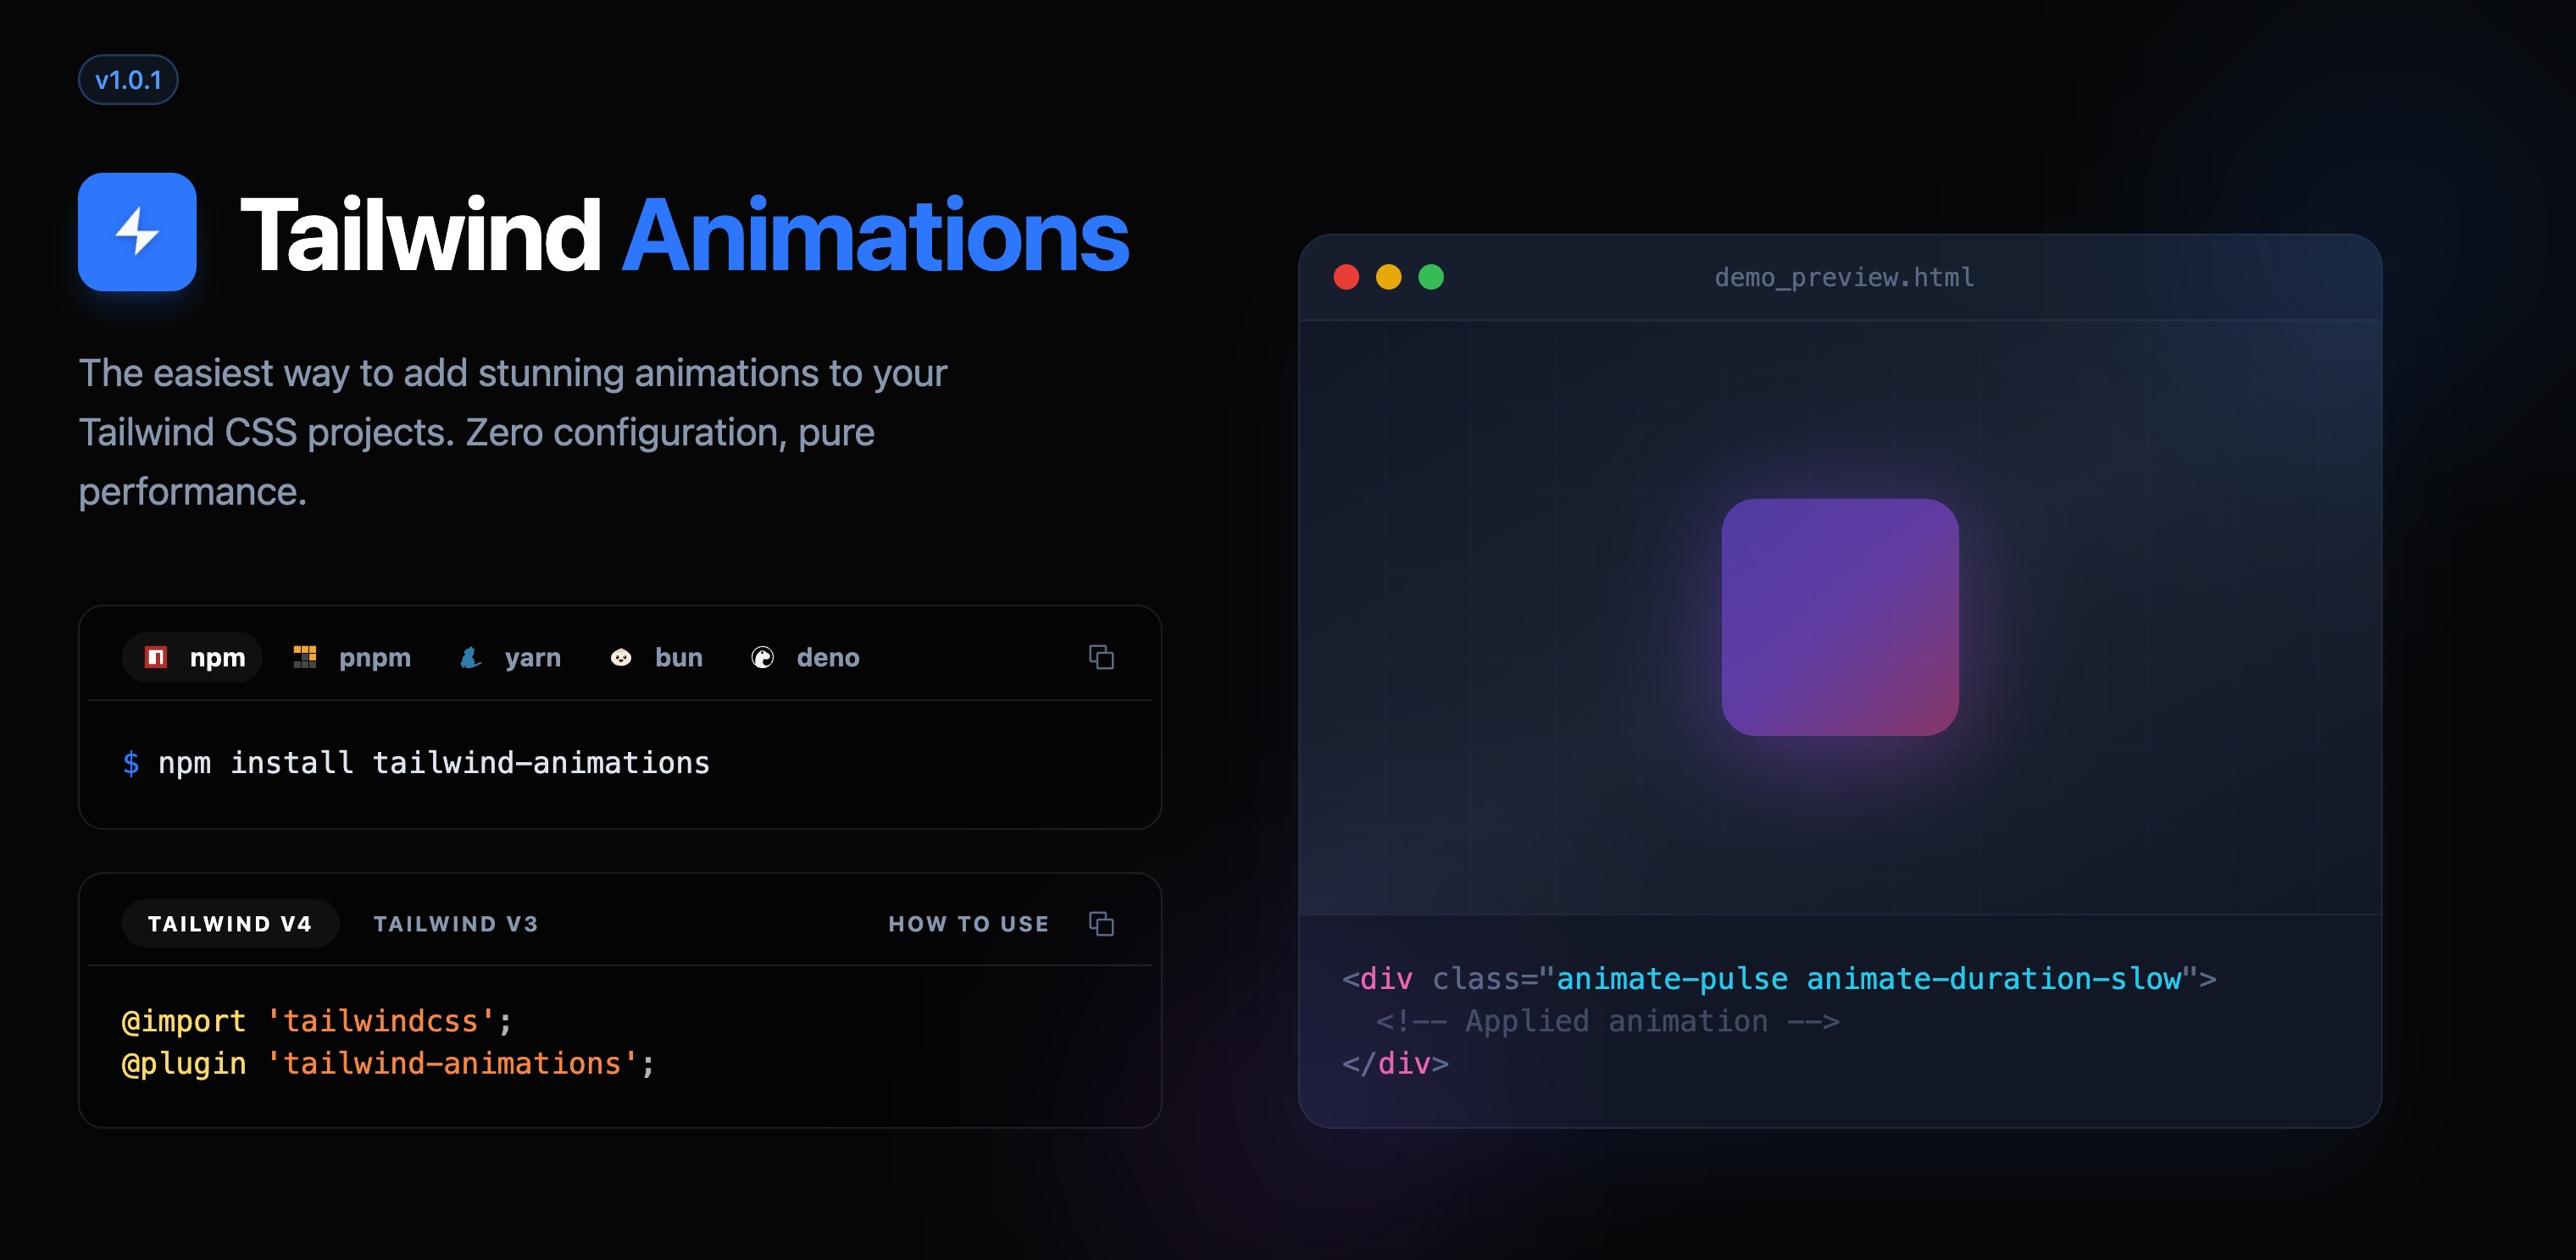This screenshot has width=2576, height=1260.
Task: Click the bun face icon
Action: tap(621, 656)
